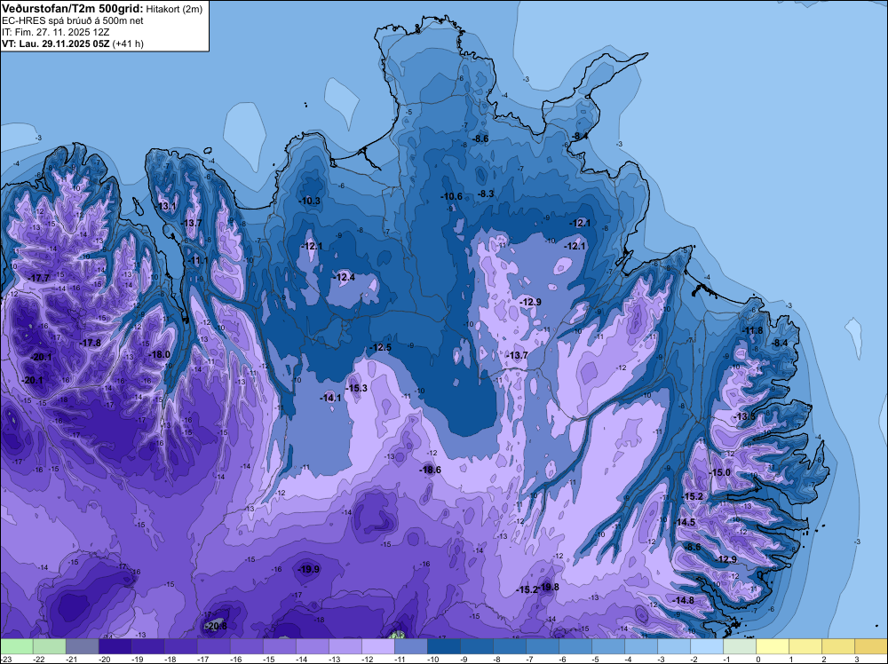Click the -13.5 temperature label
This screenshot has width=888, height=664.
[743, 416]
